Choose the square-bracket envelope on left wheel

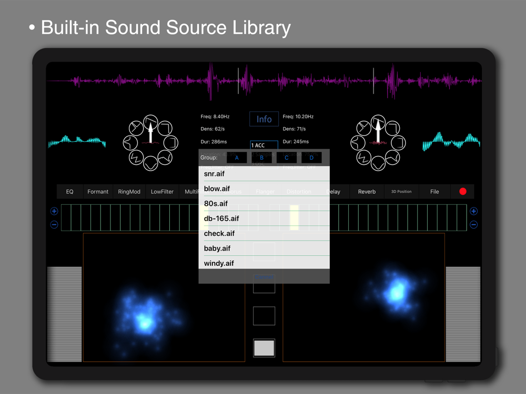click(x=171, y=143)
